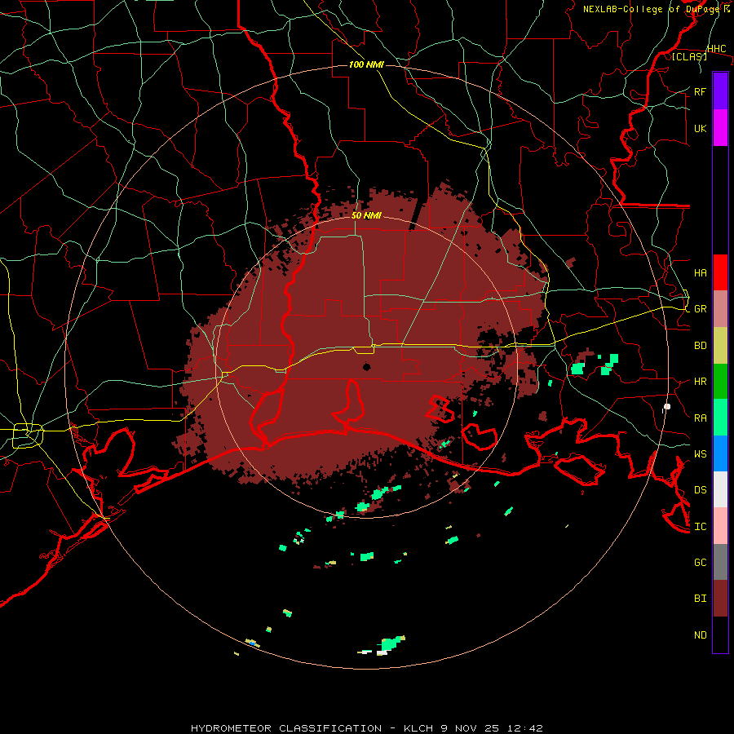Click the RA light green legend swatch

click(x=720, y=418)
